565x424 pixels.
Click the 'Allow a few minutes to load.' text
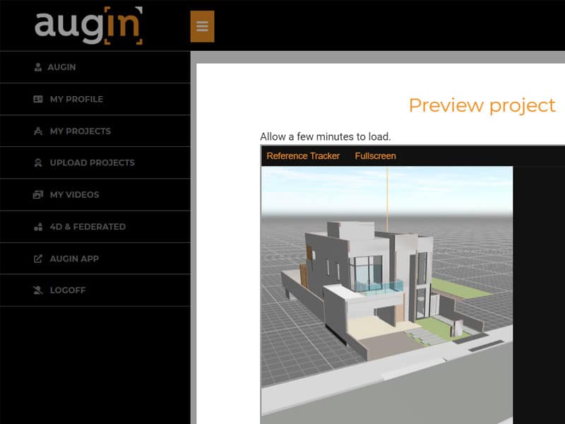326,136
